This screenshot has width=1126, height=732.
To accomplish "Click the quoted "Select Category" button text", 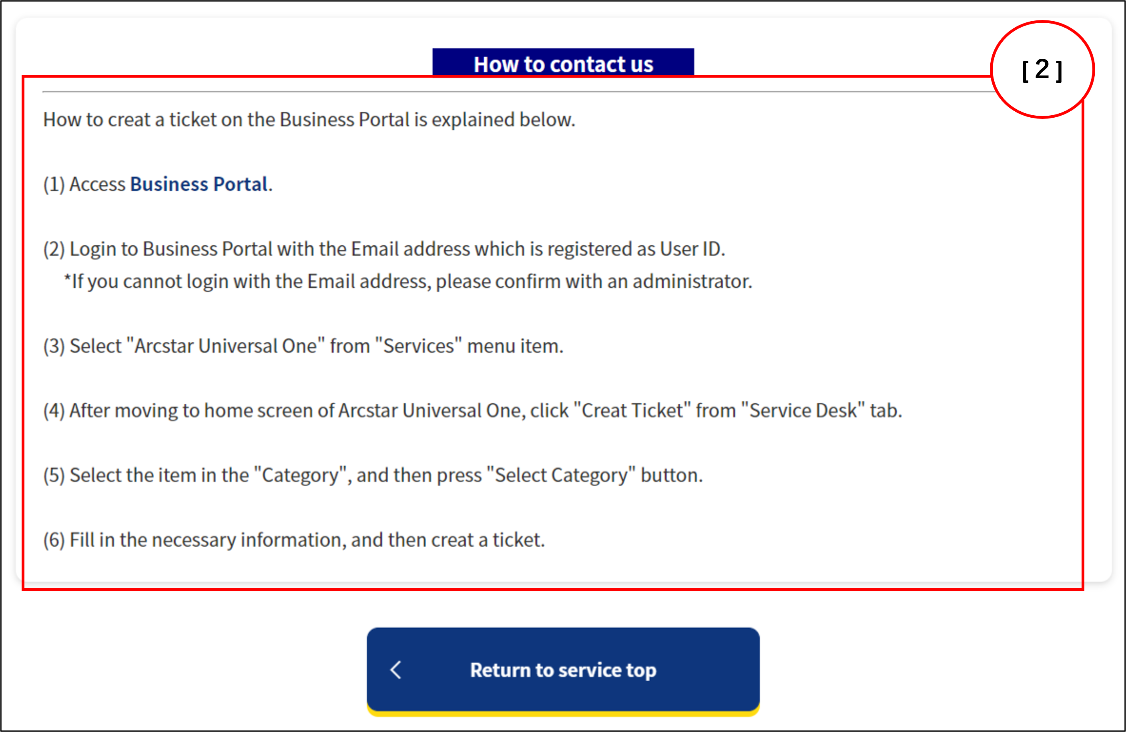I will click(x=561, y=475).
